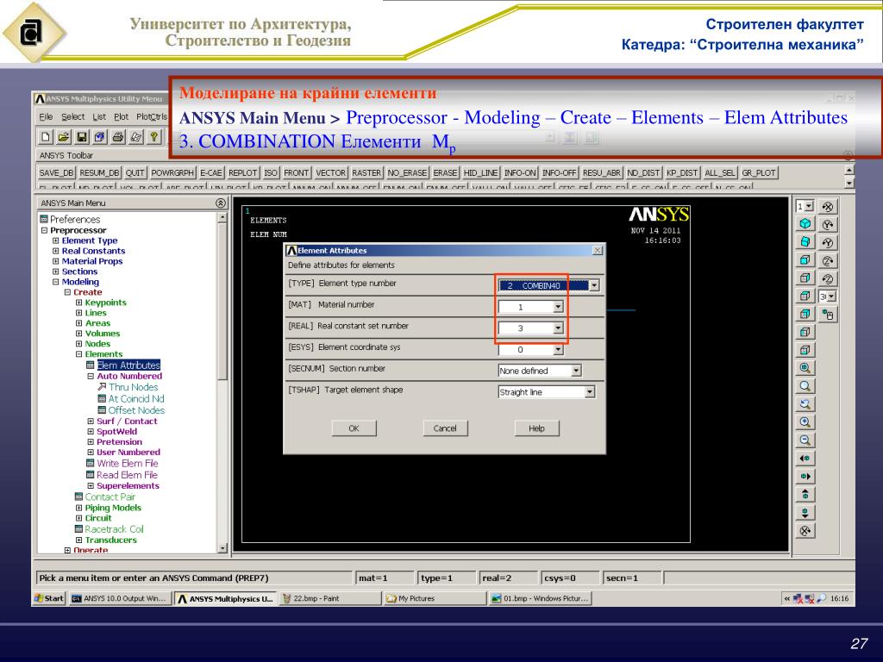This screenshot has width=883, height=662.
Task: Click the Fit View magnifier icon
Action: pos(805,368)
